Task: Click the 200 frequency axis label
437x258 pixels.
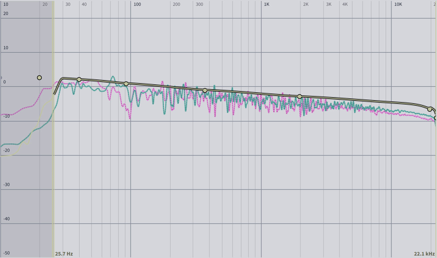Action: point(177,4)
